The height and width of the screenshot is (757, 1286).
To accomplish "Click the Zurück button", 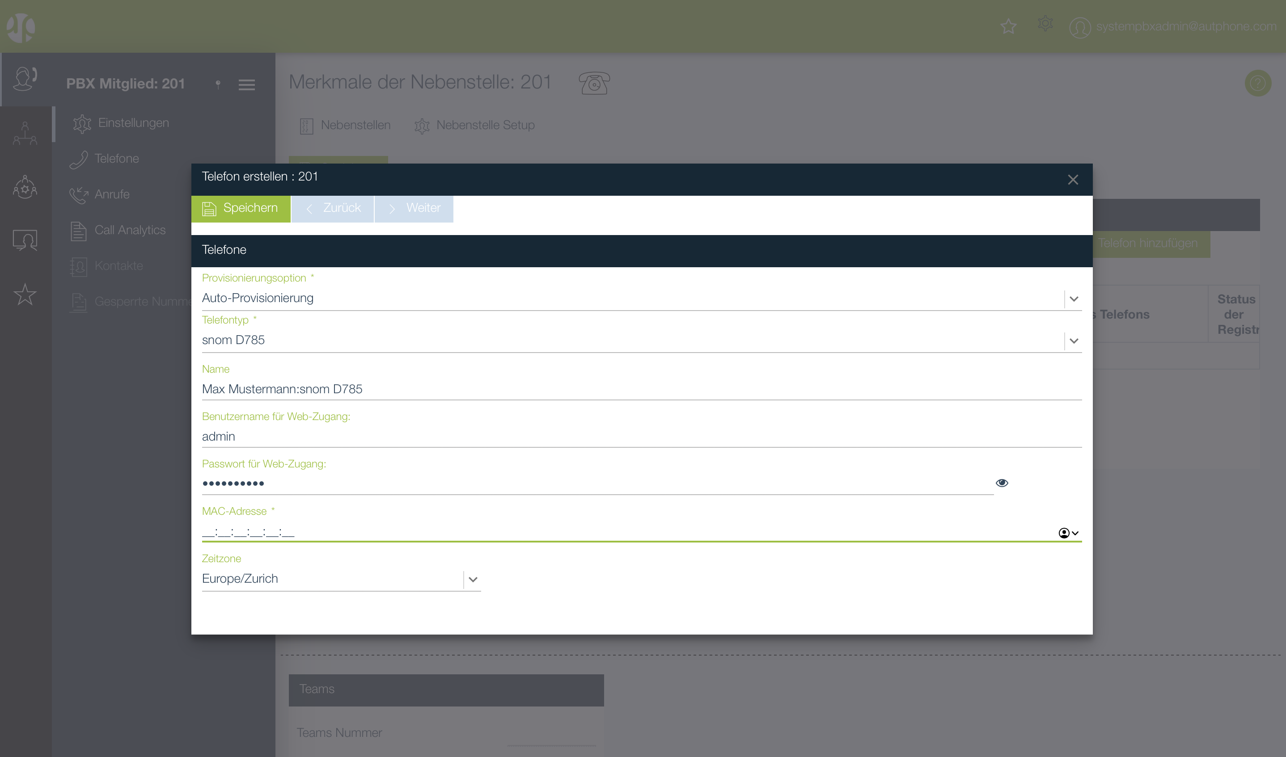I will point(332,209).
